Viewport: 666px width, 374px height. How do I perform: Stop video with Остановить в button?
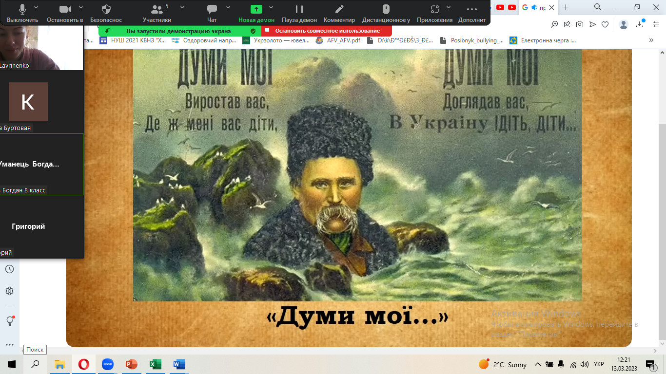pyautogui.click(x=65, y=13)
